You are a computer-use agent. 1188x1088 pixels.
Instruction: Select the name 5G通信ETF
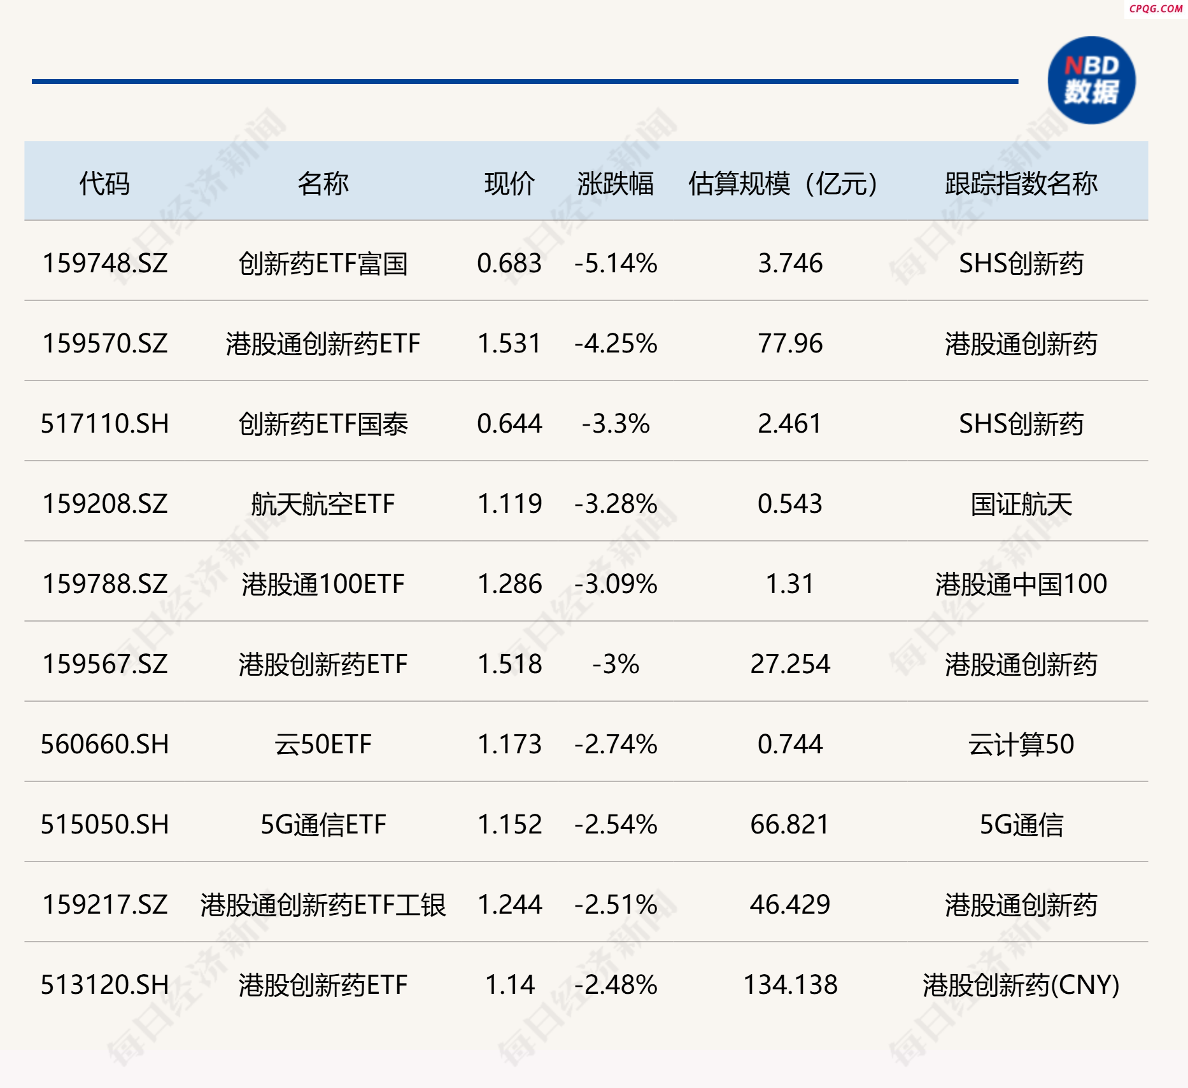pyautogui.click(x=323, y=825)
